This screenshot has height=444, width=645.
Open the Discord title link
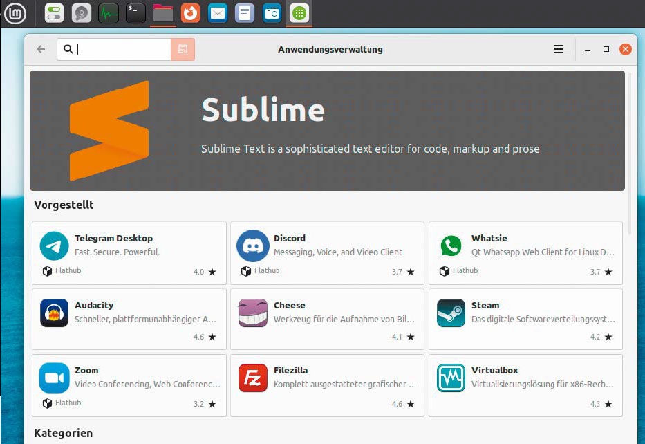[290, 239]
